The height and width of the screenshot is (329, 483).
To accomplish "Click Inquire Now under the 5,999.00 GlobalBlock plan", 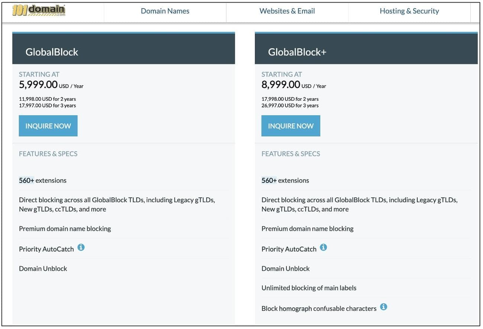I will tap(48, 126).
